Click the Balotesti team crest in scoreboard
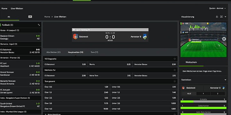Viewport: 231px width, 115px height. pos(75,36)
